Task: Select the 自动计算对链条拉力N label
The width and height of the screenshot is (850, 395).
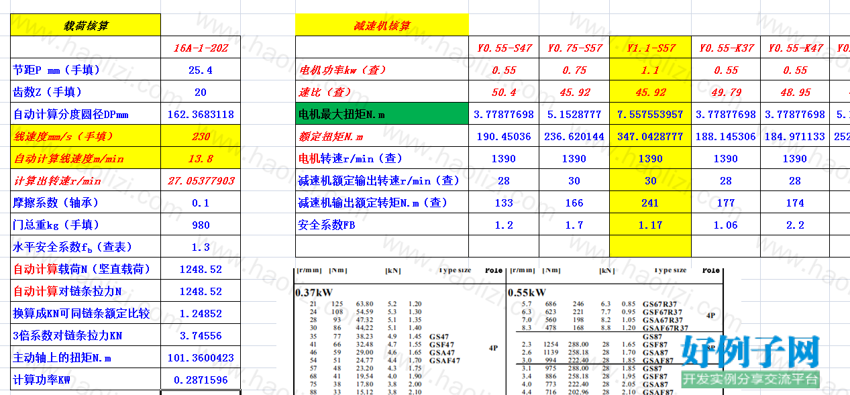Action: (x=85, y=291)
